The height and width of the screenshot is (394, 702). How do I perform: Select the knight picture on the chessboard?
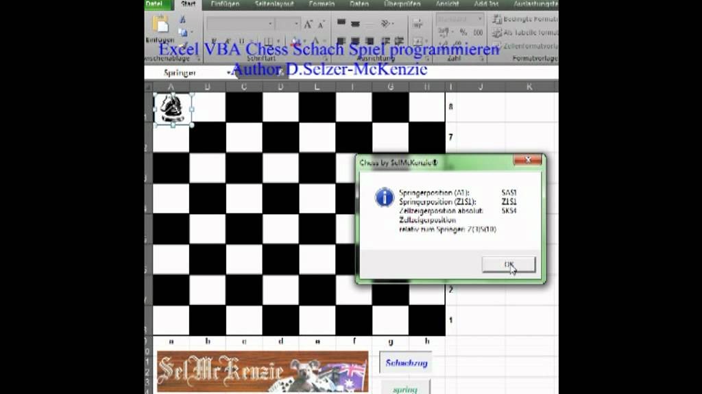(173, 109)
